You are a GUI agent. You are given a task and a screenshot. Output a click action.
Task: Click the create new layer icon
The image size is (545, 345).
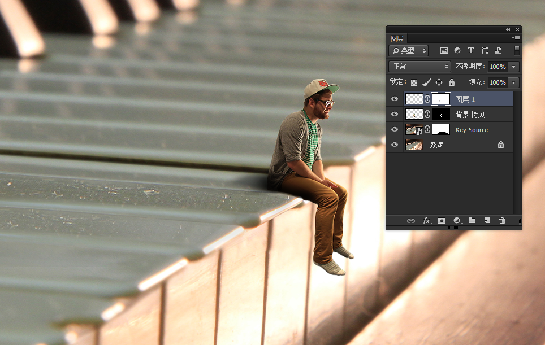pyautogui.click(x=487, y=221)
